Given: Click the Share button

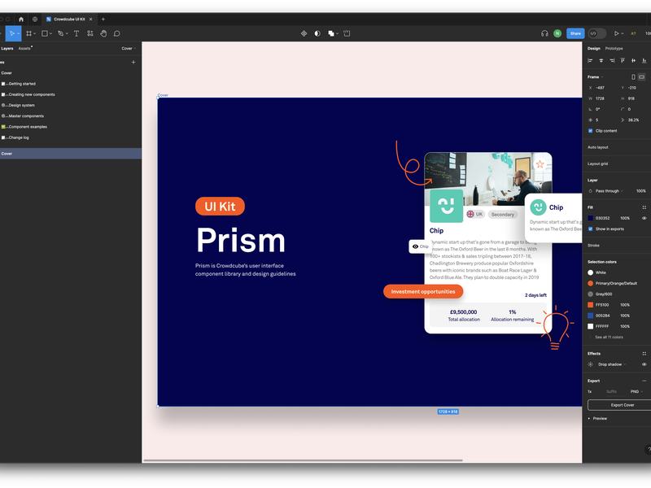Looking at the screenshot, I should point(575,33).
